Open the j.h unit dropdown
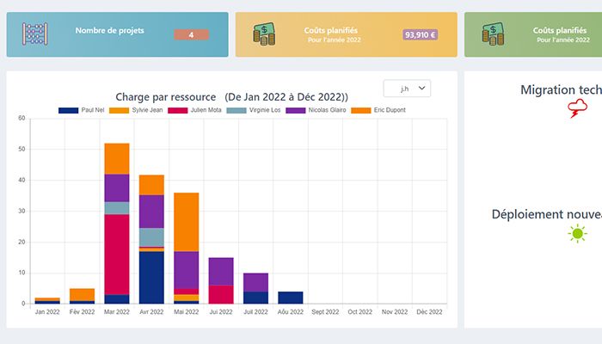This screenshot has width=602, height=344. point(406,89)
